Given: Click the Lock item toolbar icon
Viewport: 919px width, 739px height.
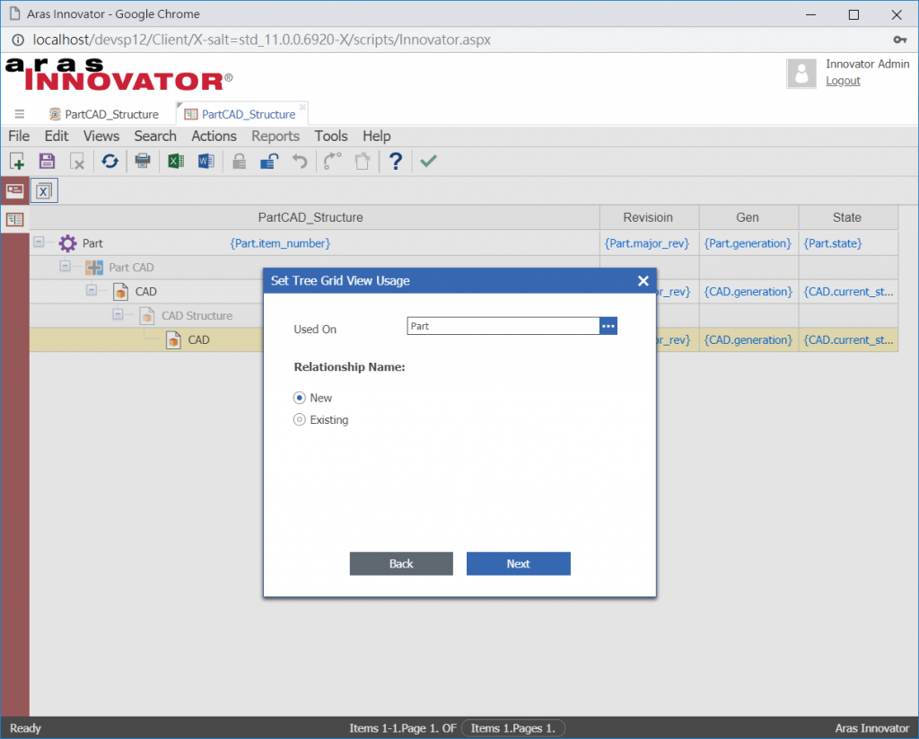Looking at the screenshot, I should coord(239,161).
